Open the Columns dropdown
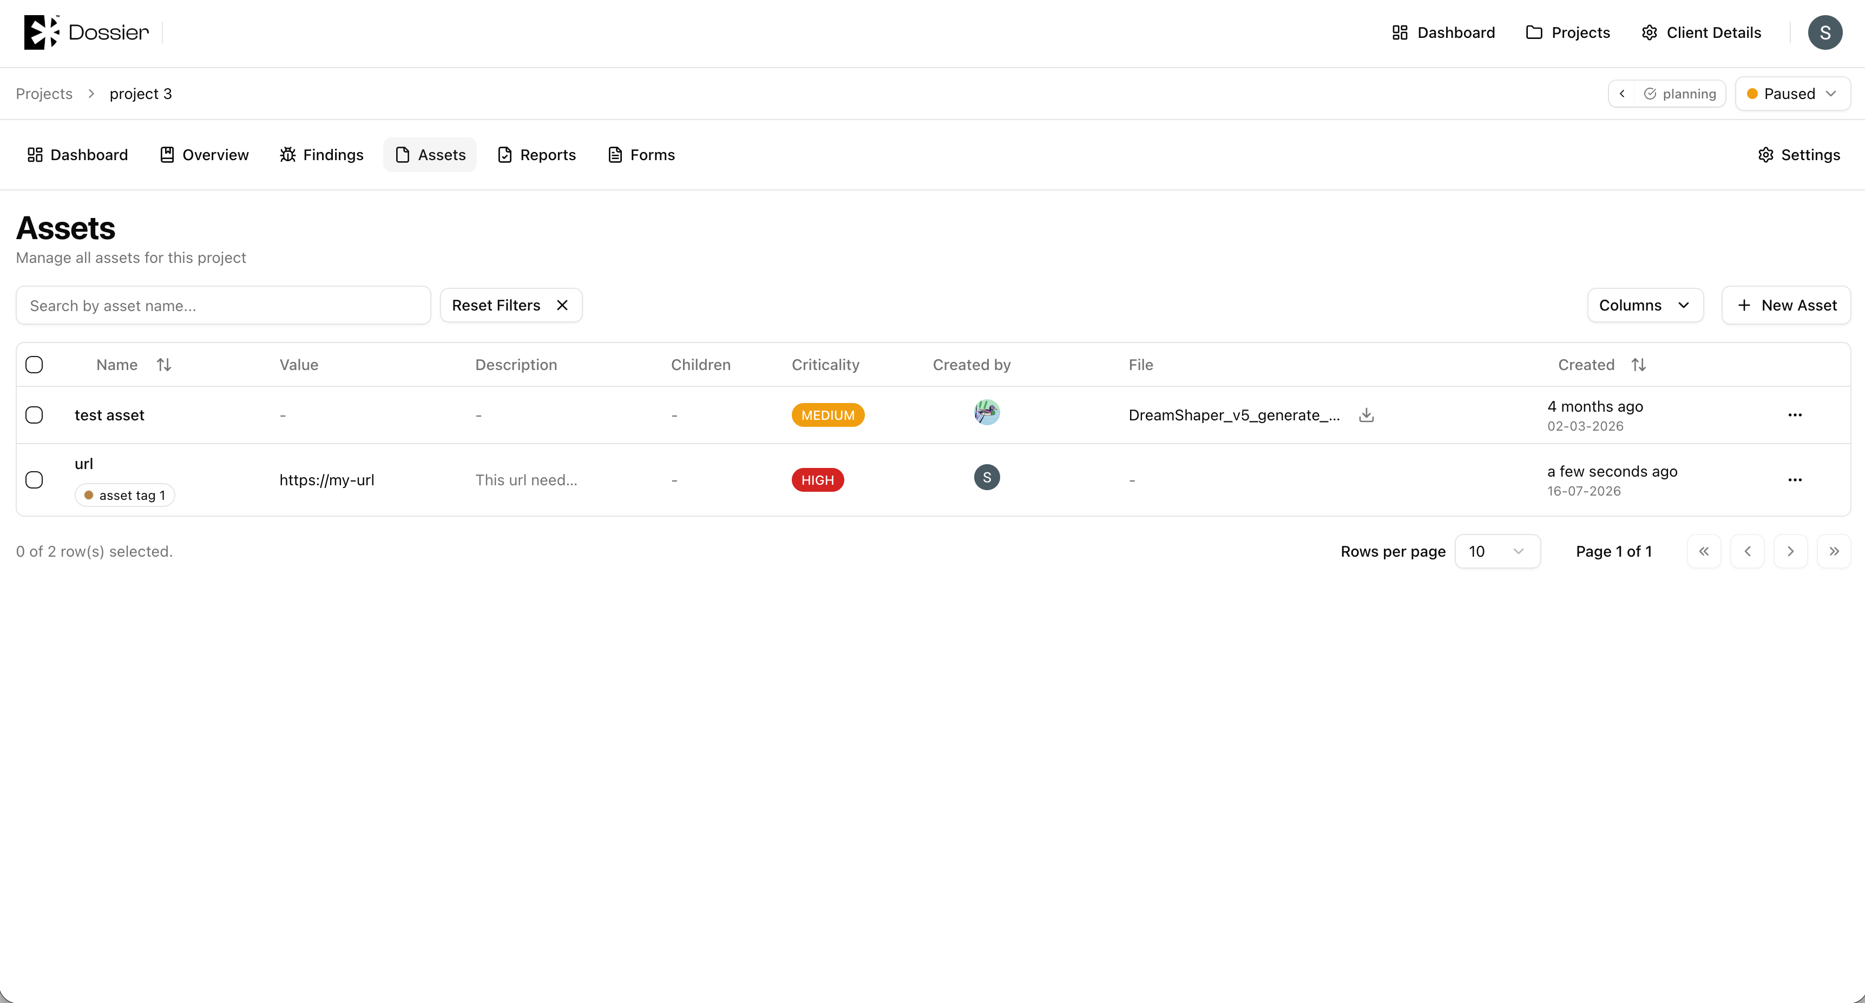The image size is (1865, 1003). [x=1645, y=305]
